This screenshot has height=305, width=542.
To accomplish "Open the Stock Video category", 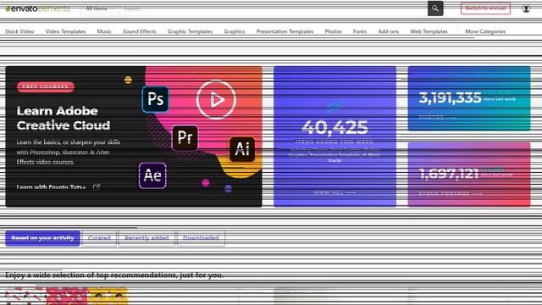I will pyautogui.click(x=19, y=31).
